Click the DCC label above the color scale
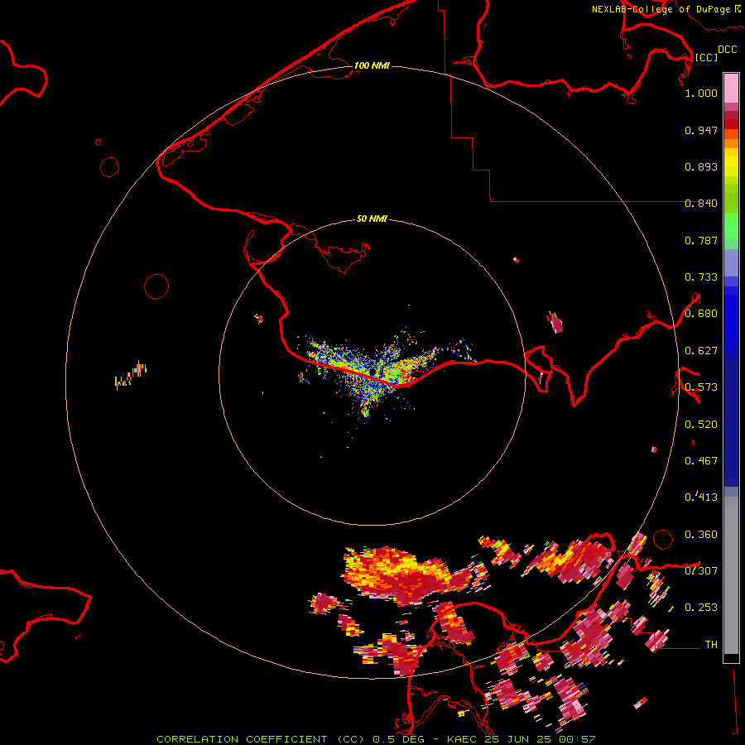This screenshot has height=745, width=745. 728,50
